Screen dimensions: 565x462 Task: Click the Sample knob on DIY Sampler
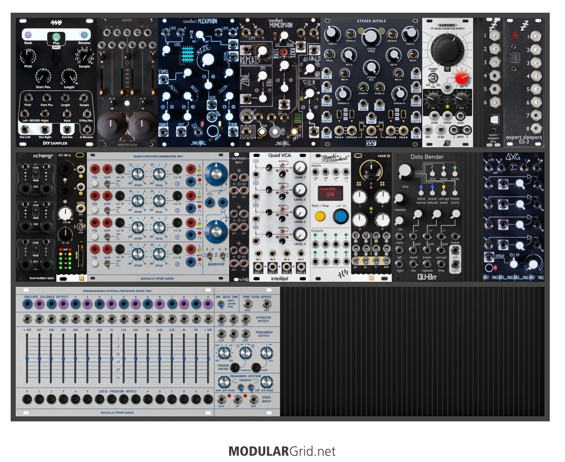(84, 56)
